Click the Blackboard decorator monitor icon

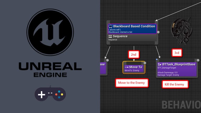[x=110, y=26]
